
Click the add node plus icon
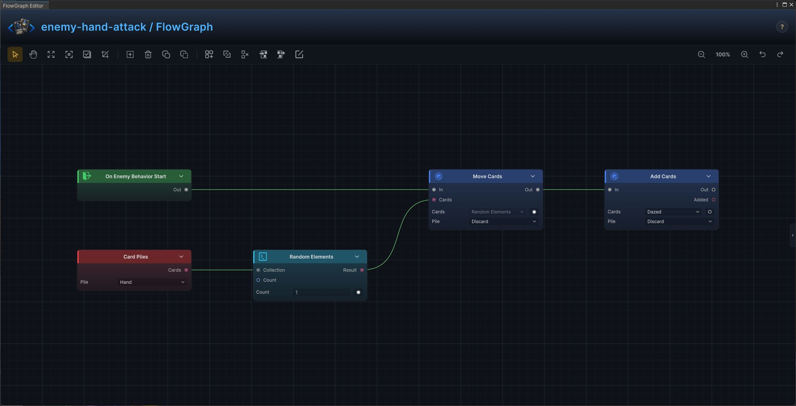tap(130, 54)
